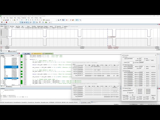Open the Flash menu

[15, 18]
